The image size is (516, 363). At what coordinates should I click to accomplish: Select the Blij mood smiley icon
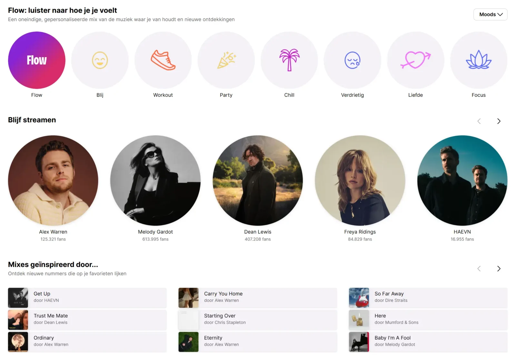[x=100, y=60]
